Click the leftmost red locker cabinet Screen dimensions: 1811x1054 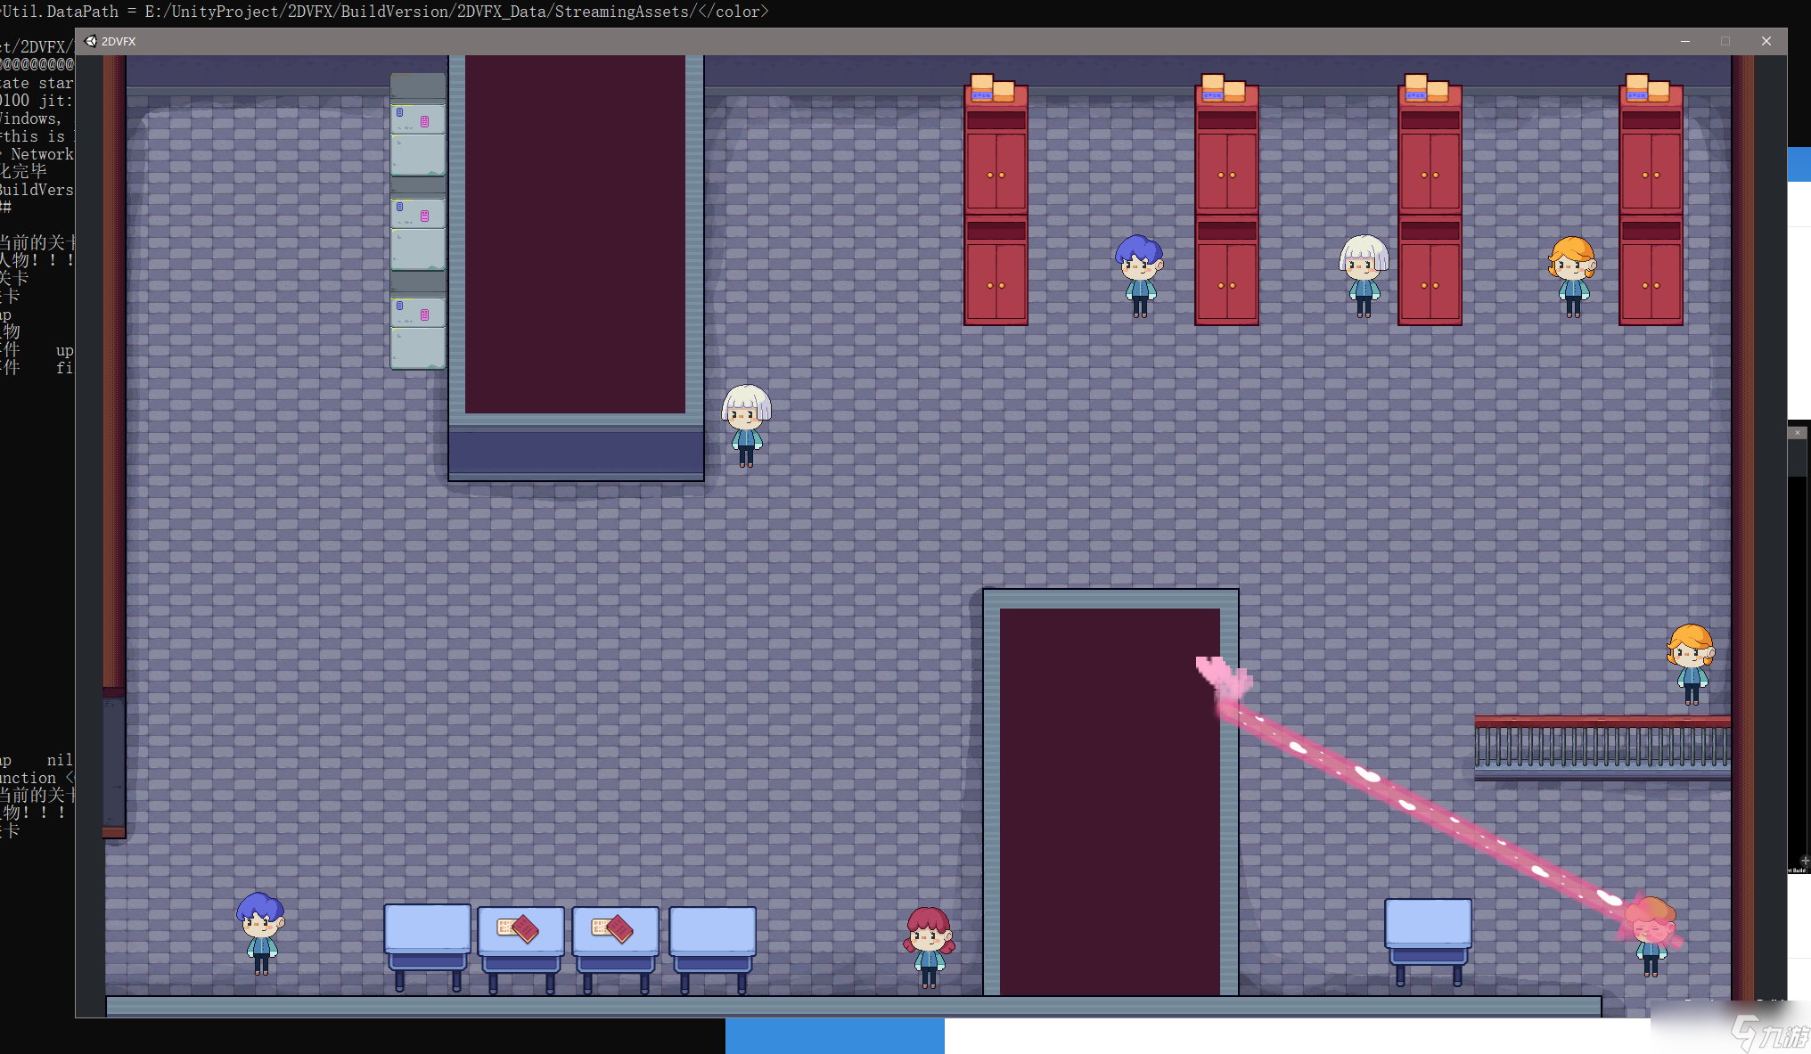(996, 205)
